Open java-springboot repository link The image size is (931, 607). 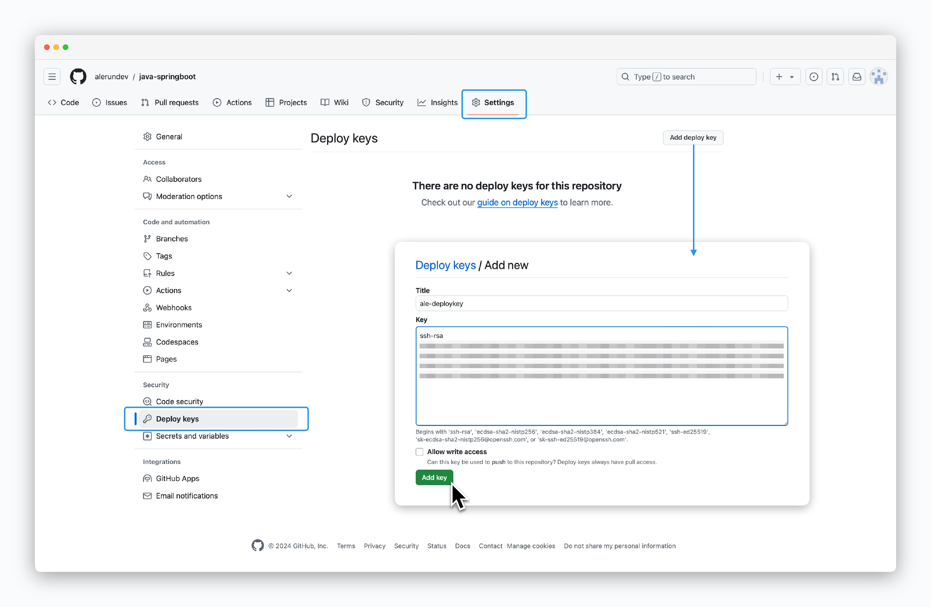click(167, 77)
